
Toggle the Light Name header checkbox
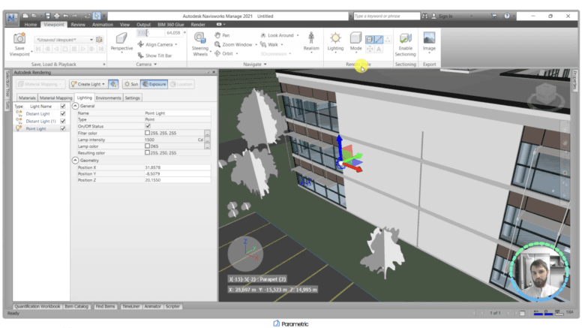click(63, 107)
